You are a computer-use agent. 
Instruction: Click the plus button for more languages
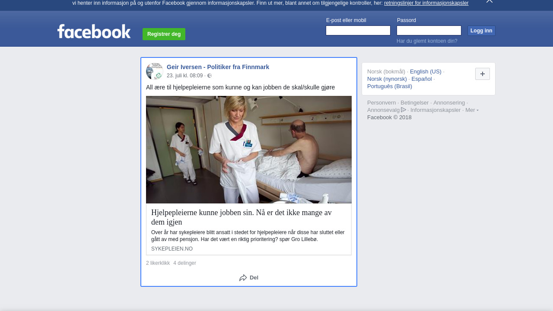(483, 74)
